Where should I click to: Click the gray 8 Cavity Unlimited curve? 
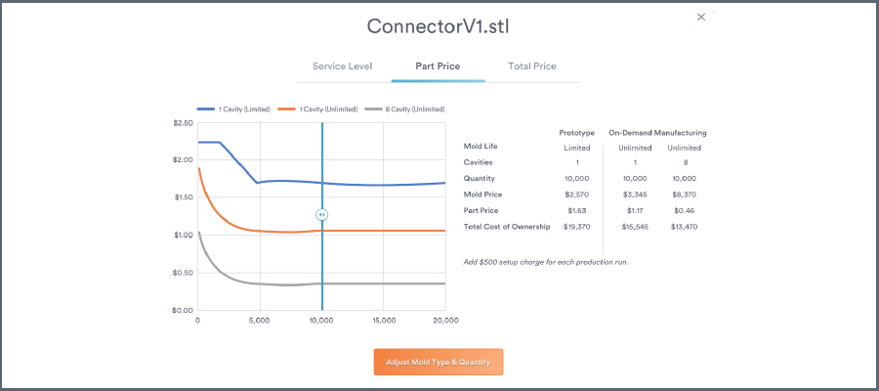click(x=391, y=283)
